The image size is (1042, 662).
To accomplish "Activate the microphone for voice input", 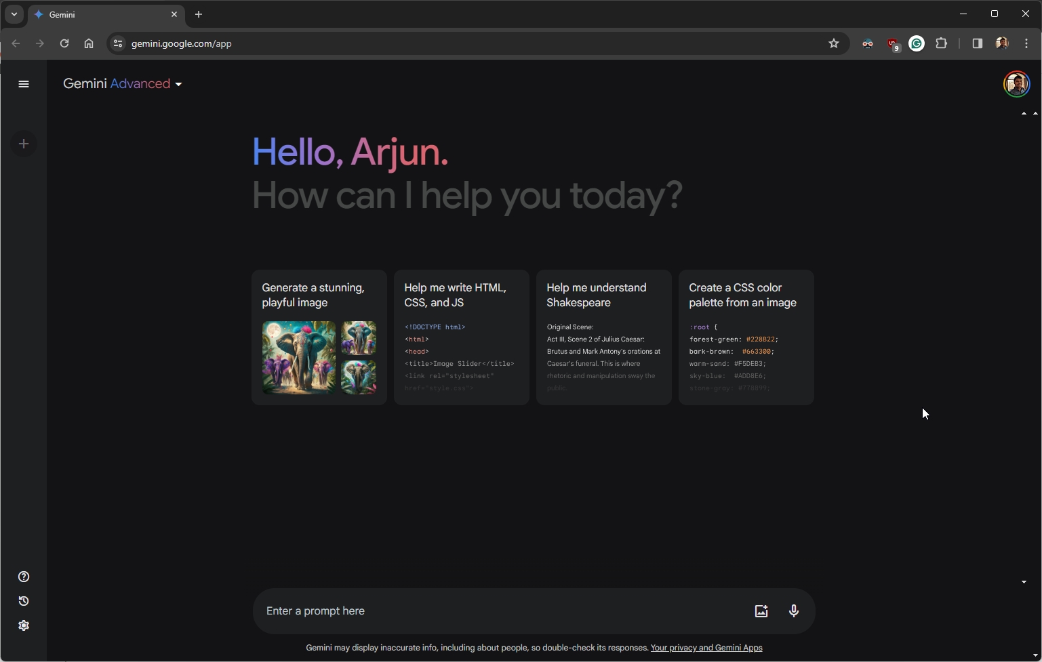I will (793, 611).
